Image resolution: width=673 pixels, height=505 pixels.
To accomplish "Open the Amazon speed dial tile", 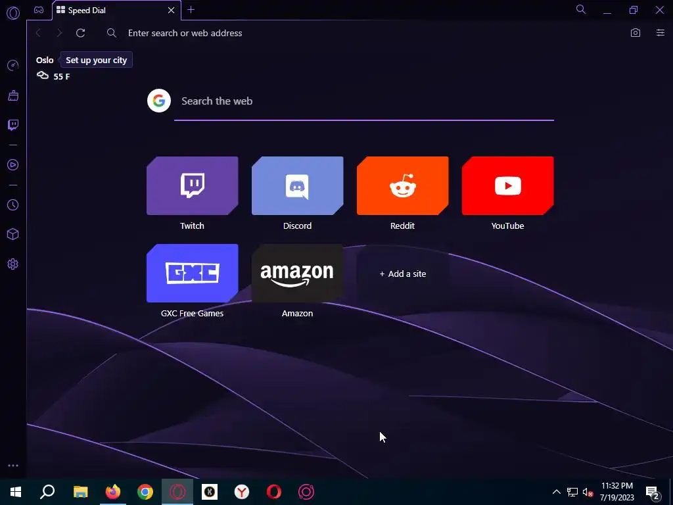I will click(298, 273).
